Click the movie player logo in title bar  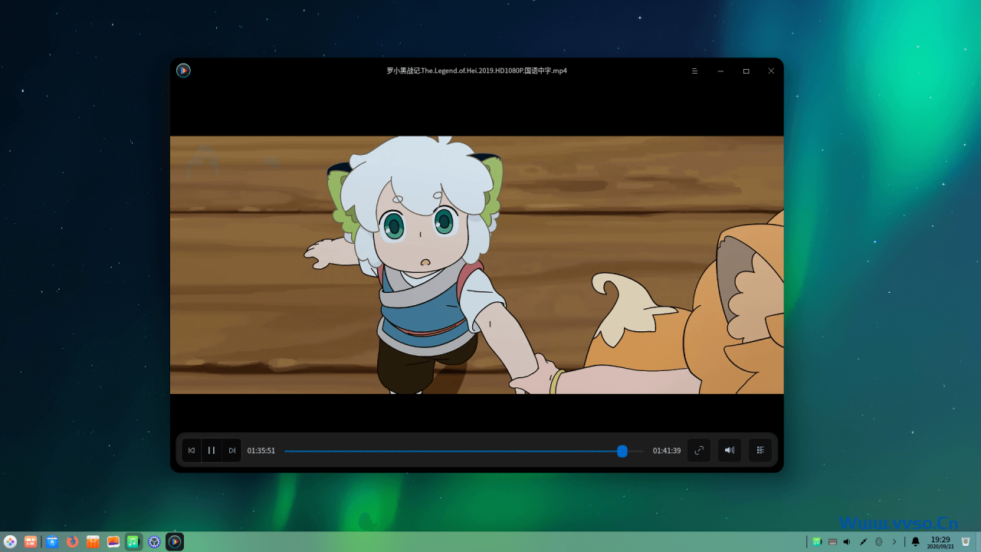click(183, 71)
